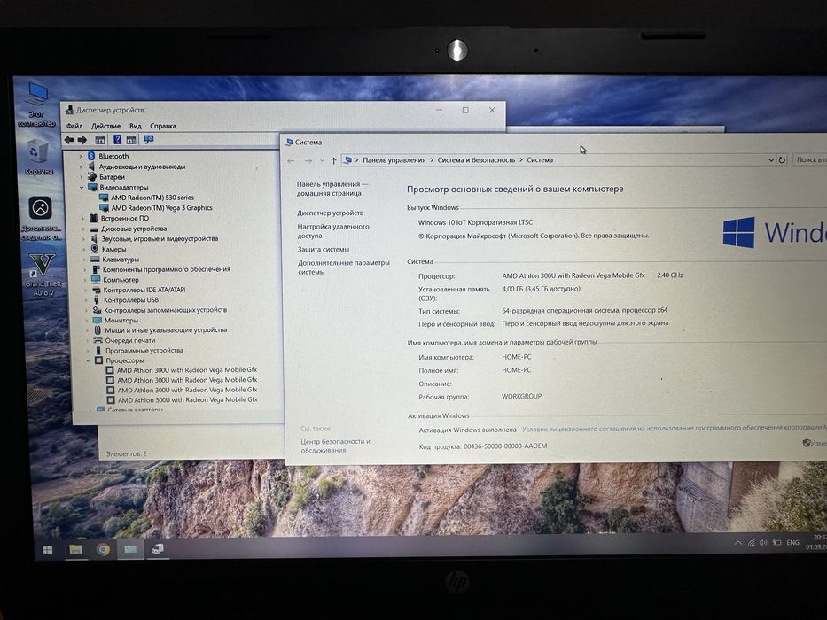Open the license agreement terms link
This screenshot has width=827, height=620.
click(675, 428)
